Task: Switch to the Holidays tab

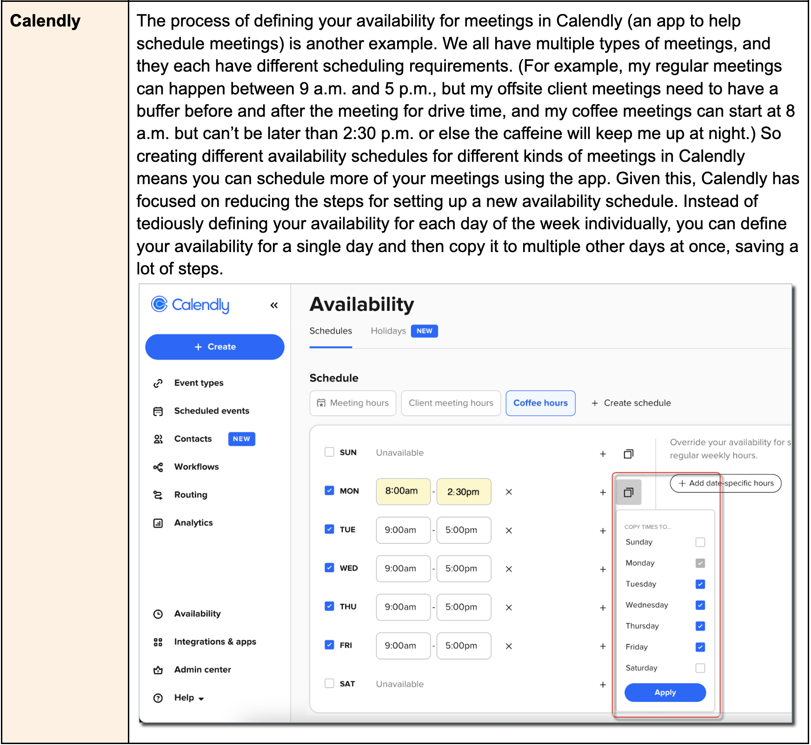Action: (388, 331)
